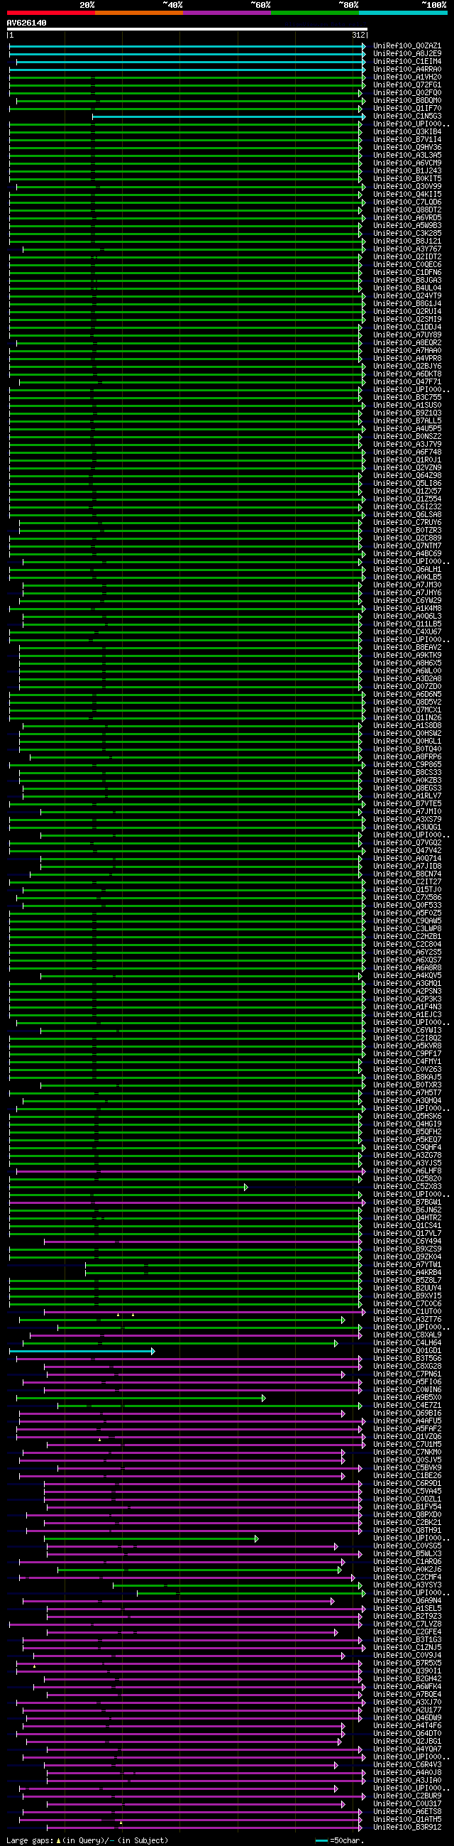The width and height of the screenshot is (454, 1846).
Task: Open hit UniRef100_Q72FG1
Action: pos(406,85)
